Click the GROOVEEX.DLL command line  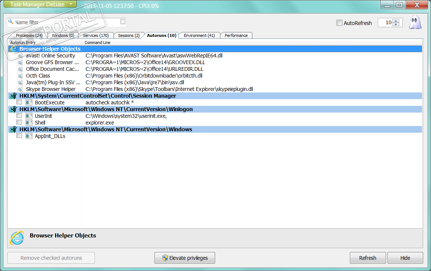point(145,63)
